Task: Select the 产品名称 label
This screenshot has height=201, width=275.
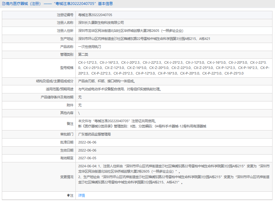Action: [67, 47]
